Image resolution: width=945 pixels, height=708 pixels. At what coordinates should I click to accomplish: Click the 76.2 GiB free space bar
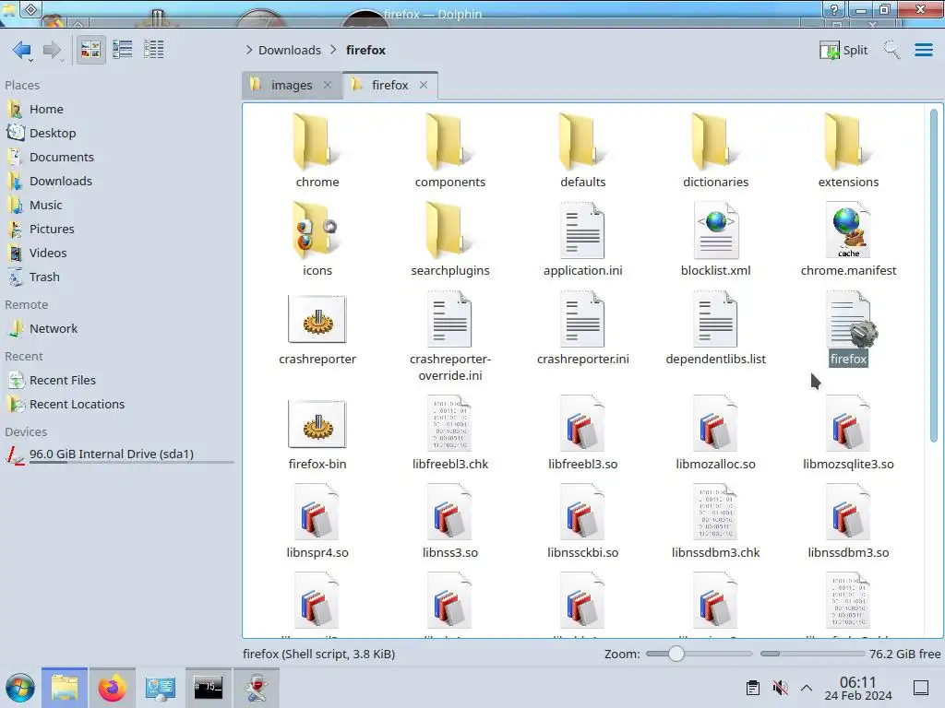[x=812, y=654]
